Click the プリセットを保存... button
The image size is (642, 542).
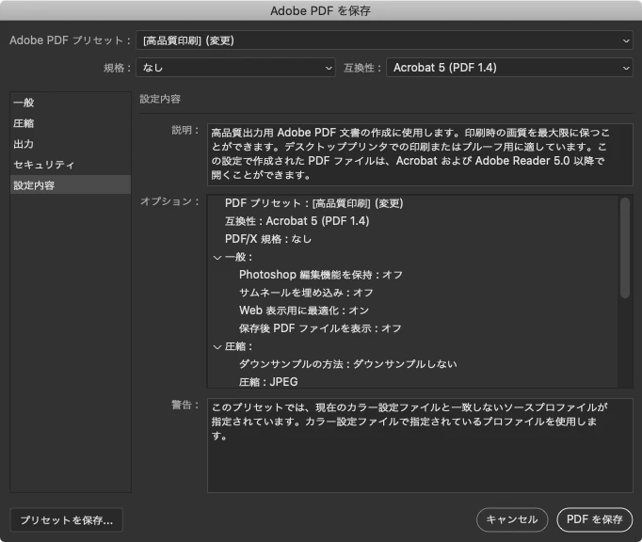point(66,520)
